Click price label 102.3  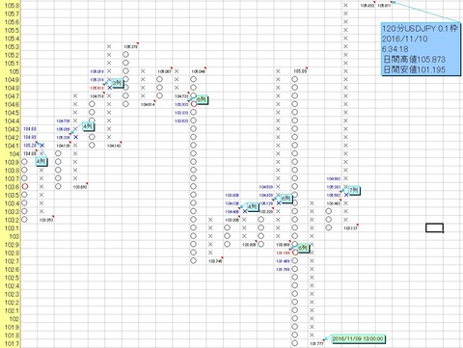[12, 294]
